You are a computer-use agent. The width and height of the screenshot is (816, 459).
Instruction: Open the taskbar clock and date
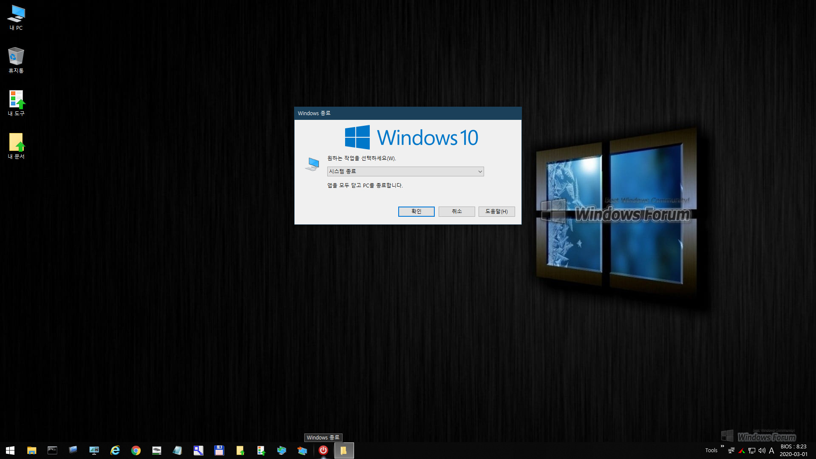tap(793, 450)
